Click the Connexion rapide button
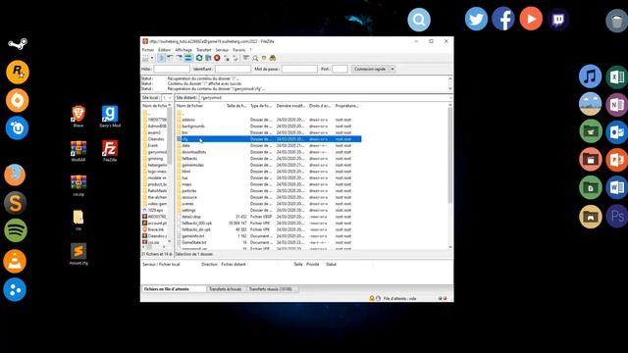This screenshot has height=353, width=628. point(370,69)
